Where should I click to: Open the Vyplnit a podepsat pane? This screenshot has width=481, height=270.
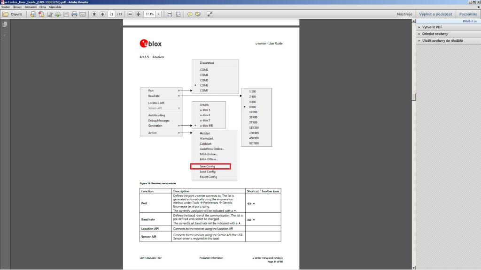[435, 14]
